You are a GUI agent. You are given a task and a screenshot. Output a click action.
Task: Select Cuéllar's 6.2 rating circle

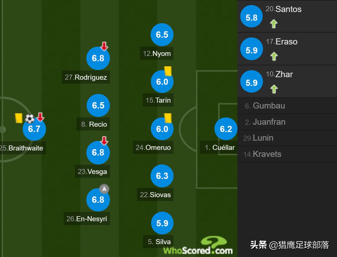226,129
